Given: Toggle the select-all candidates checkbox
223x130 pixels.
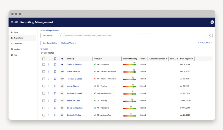Looking at the screenshot, I should (x=44, y=59).
